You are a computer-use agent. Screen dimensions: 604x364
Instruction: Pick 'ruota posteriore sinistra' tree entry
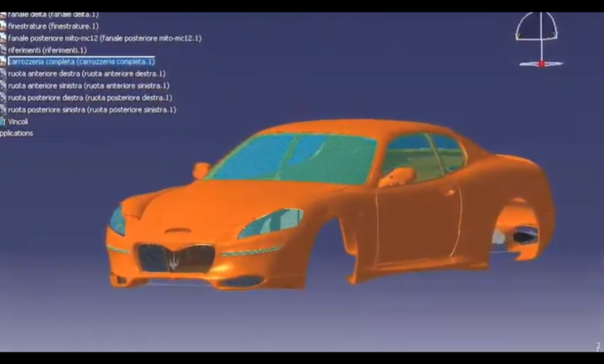click(x=92, y=110)
